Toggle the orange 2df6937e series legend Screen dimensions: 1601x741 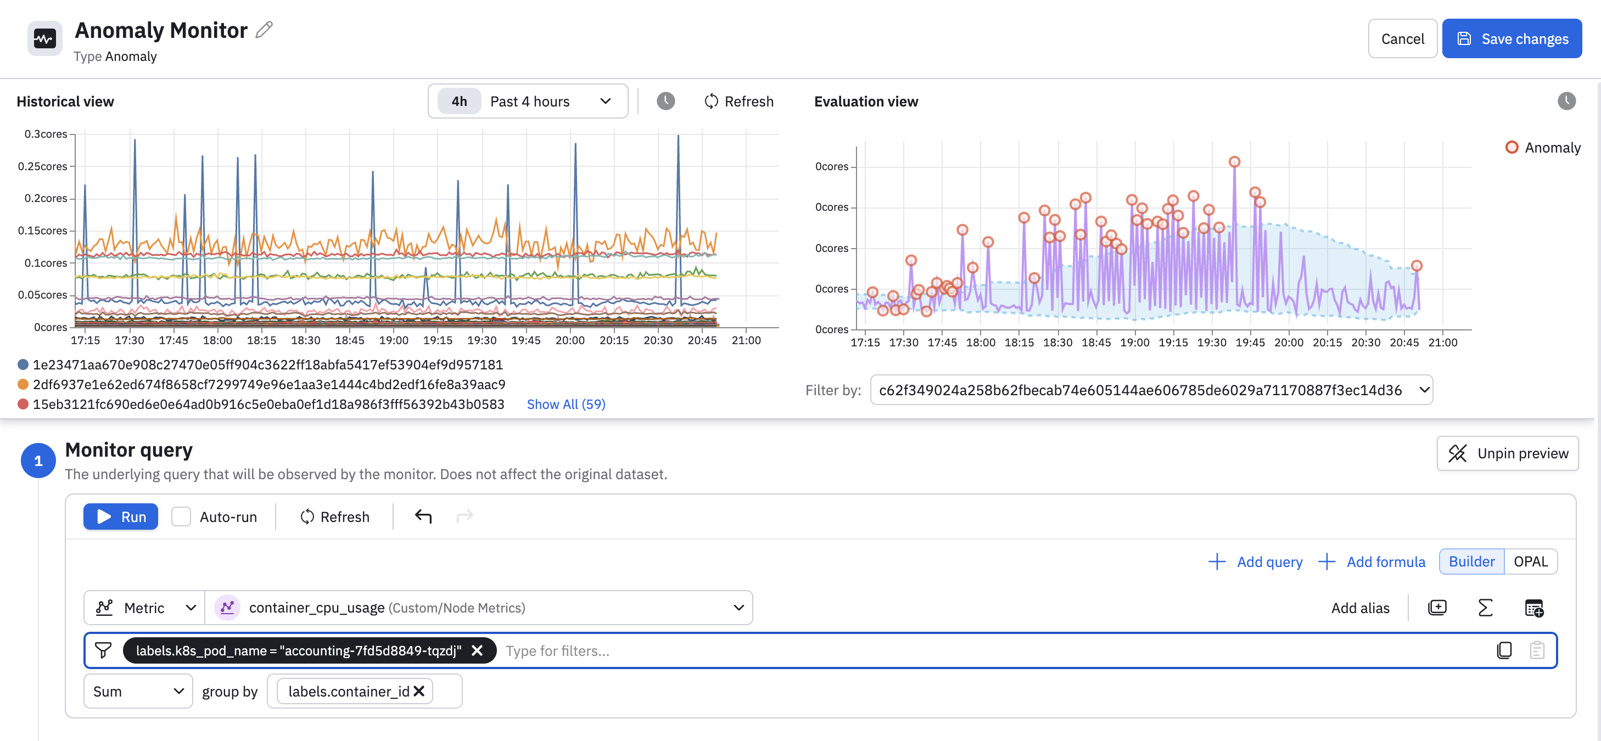[268, 384]
